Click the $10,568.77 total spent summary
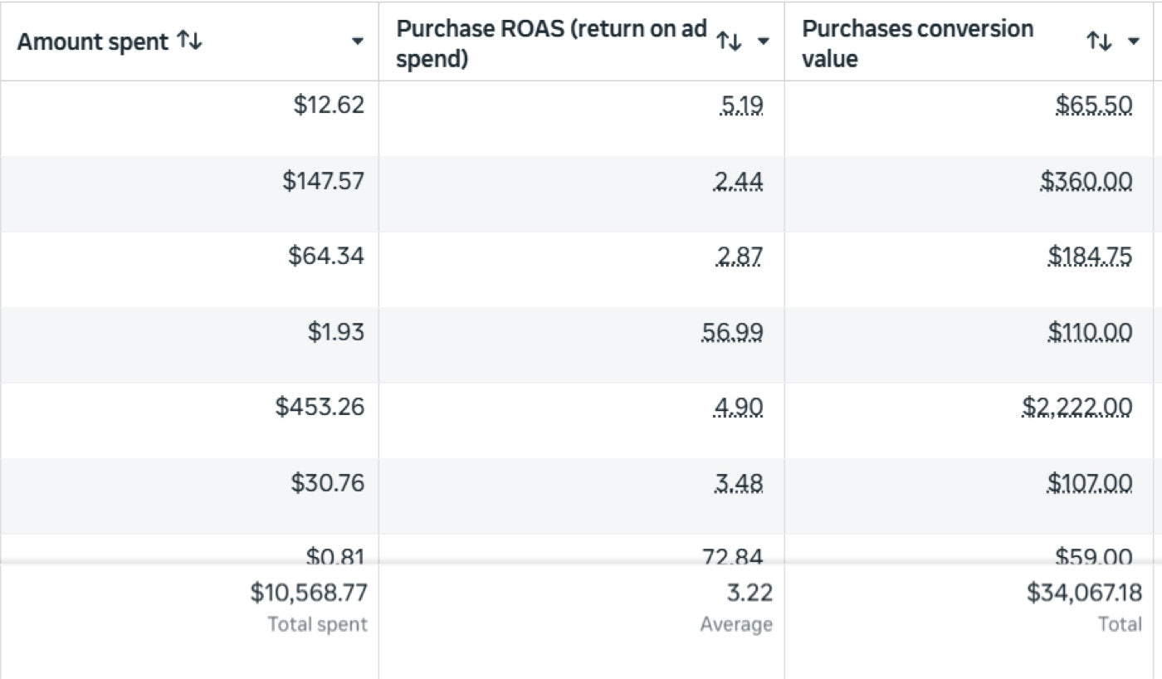 [x=309, y=593]
